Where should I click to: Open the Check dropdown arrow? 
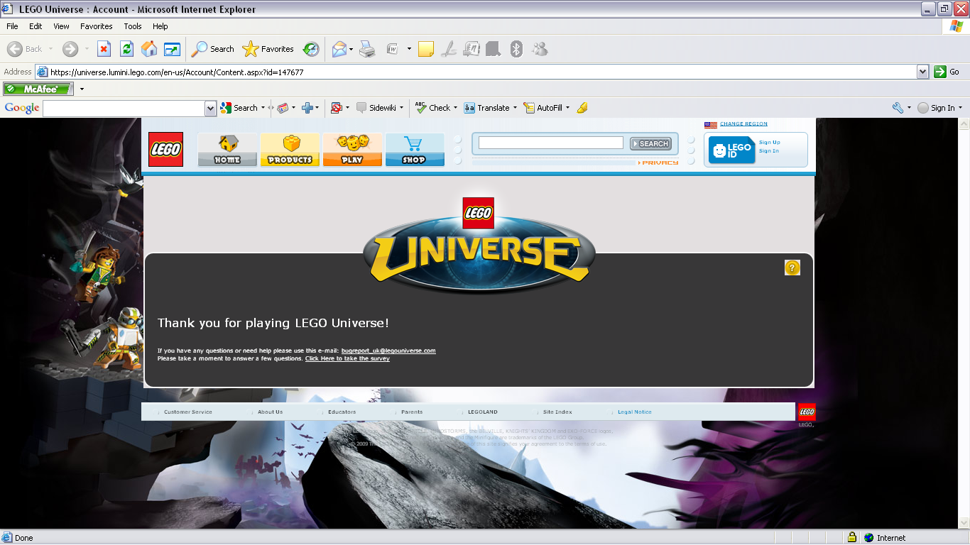455,108
